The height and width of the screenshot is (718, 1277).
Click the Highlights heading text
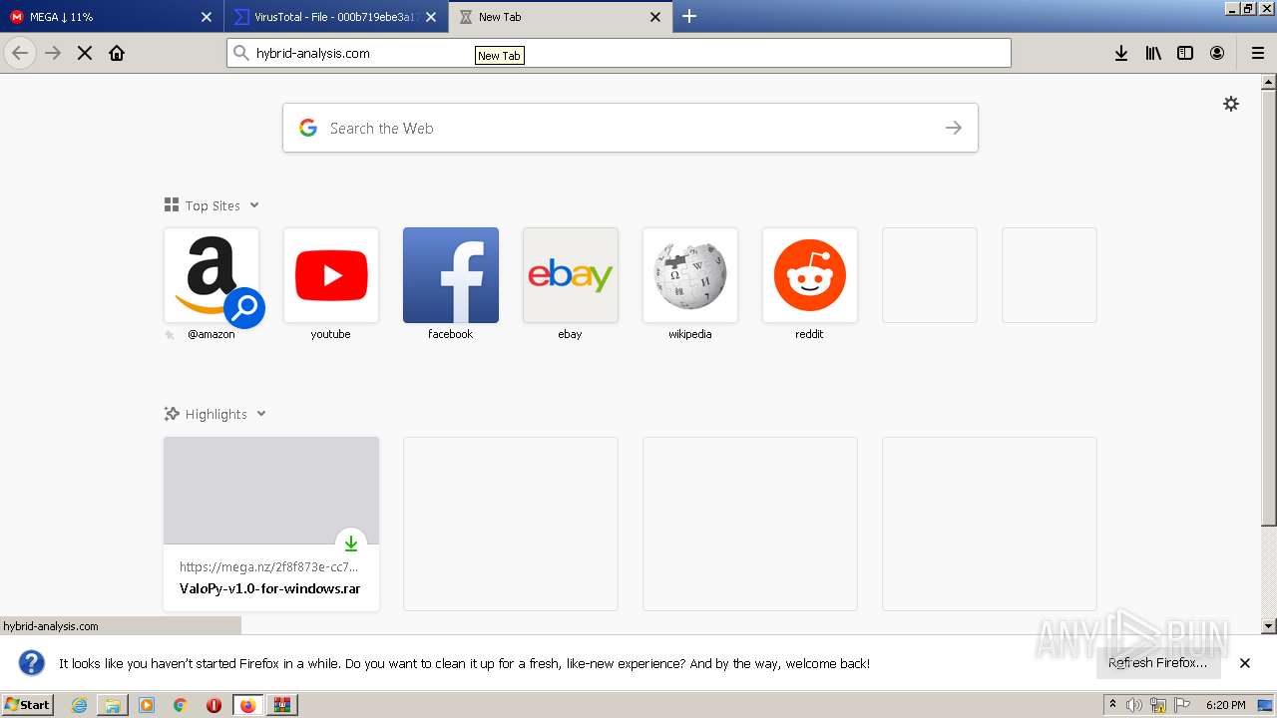click(x=215, y=414)
